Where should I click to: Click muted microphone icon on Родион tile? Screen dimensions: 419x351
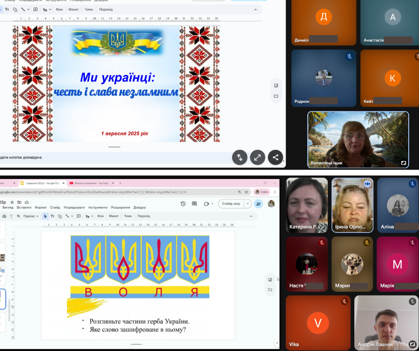[349, 57]
